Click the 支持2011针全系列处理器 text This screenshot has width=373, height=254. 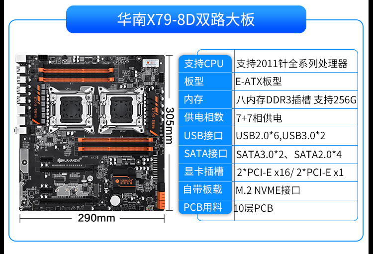pyautogui.click(x=292, y=64)
